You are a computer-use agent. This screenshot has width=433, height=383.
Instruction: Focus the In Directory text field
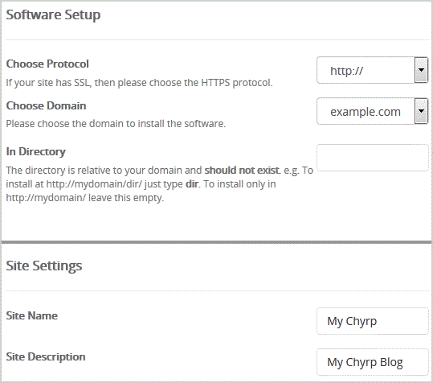tap(373, 158)
